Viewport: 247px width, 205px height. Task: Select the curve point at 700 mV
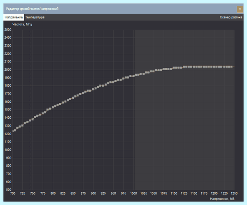point(13,131)
